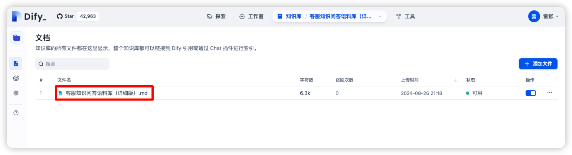
Task: Click the 状态 column header
Action: [x=471, y=80]
